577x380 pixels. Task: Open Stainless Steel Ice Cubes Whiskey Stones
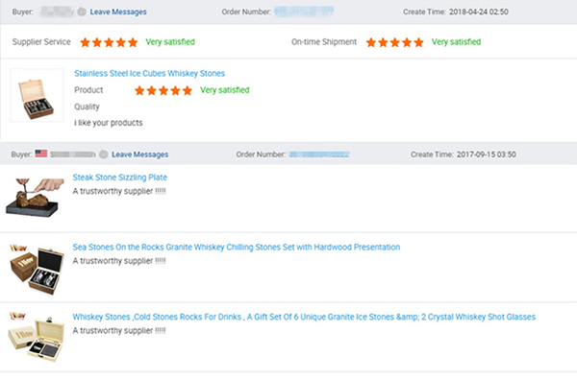(x=149, y=74)
